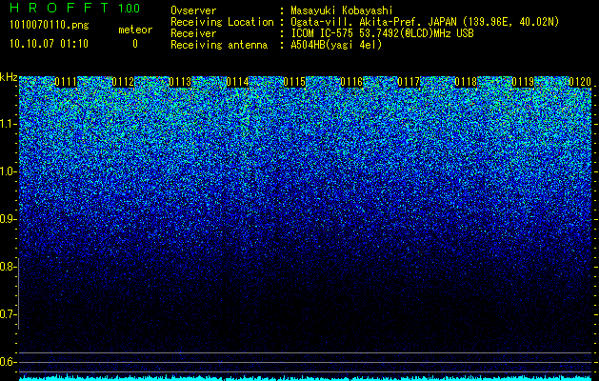The image size is (599, 381).
Task: Click the 0.6 kHz axis label
Action: pyautogui.click(x=8, y=362)
